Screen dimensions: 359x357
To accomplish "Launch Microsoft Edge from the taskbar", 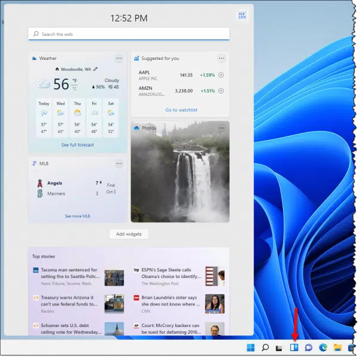I will click(x=323, y=347).
